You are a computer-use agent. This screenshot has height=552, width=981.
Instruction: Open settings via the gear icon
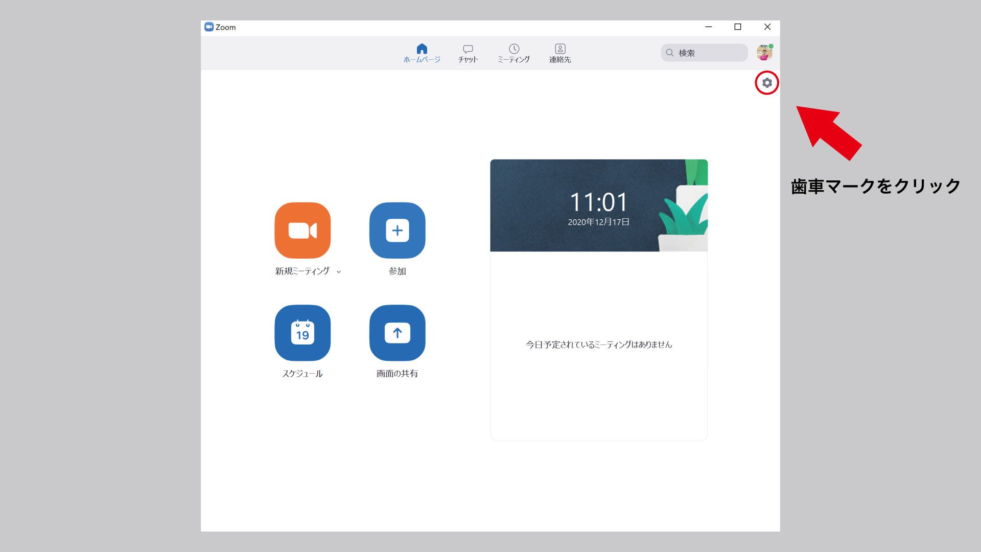coord(767,83)
